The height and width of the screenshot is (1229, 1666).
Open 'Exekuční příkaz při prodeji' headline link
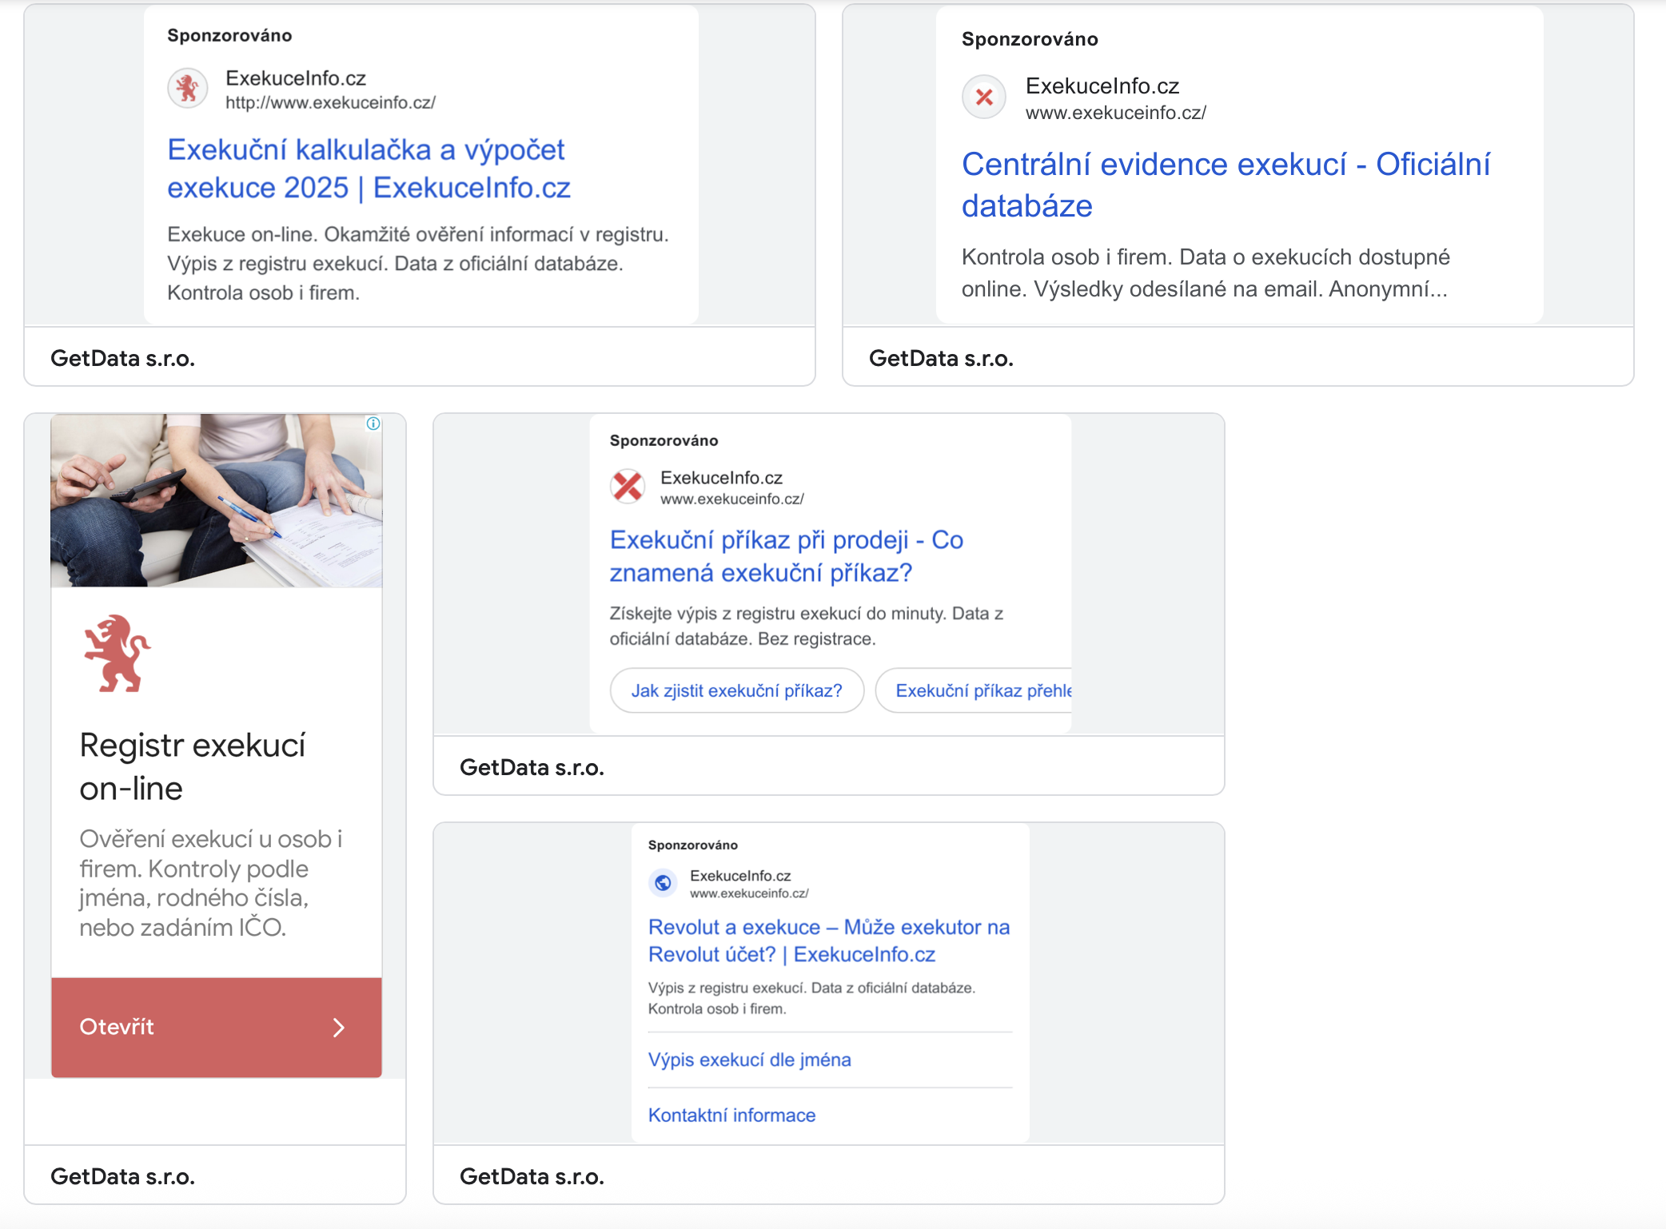pyautogui.click(x=787, y=556)
